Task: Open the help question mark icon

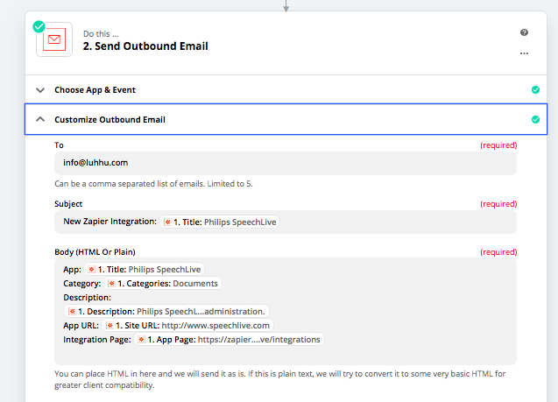Action: (x=524, y=32)
